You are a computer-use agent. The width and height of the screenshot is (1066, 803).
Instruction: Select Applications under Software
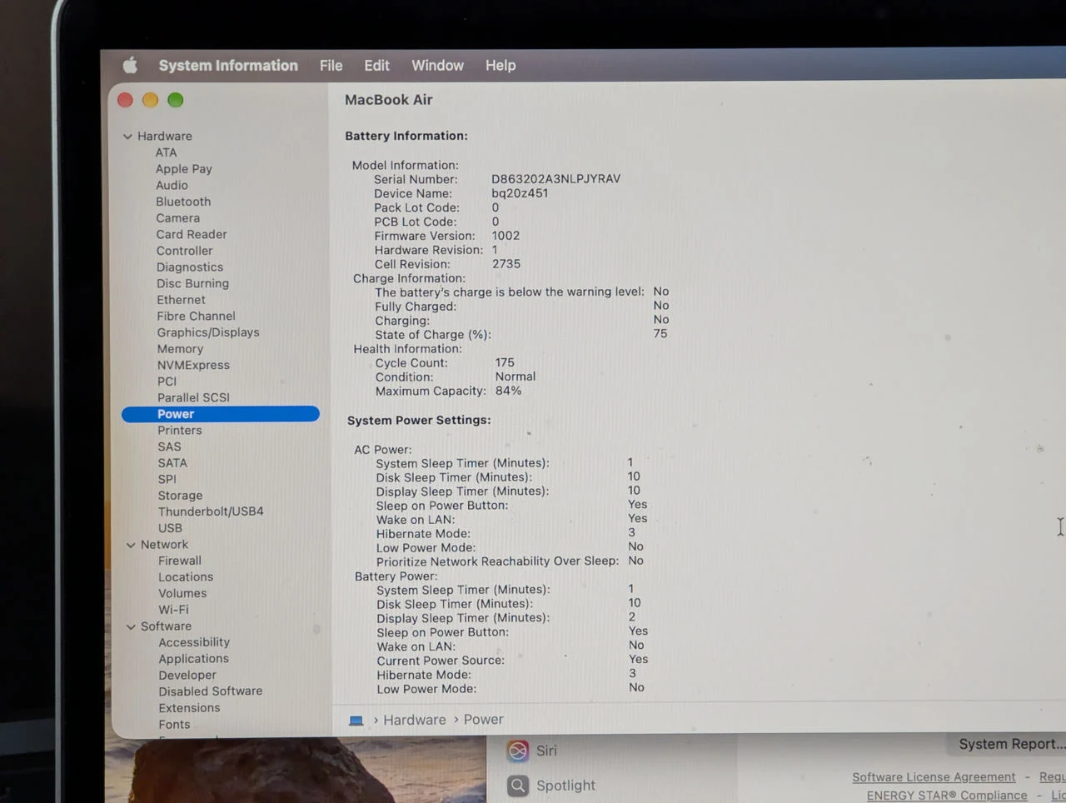point(194,659)
